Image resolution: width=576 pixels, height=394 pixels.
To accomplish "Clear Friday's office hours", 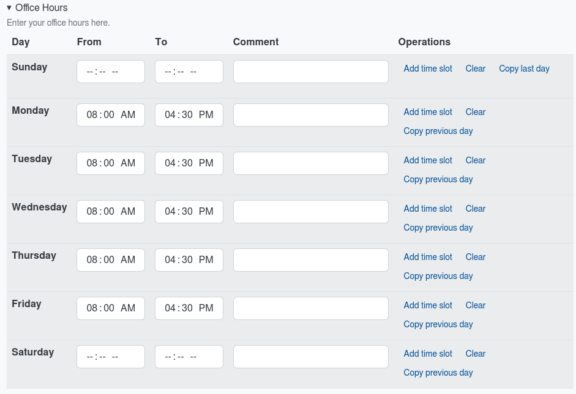I will tap(476, 305).
